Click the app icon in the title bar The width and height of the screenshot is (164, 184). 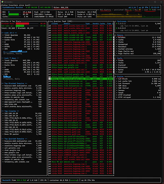2,2
